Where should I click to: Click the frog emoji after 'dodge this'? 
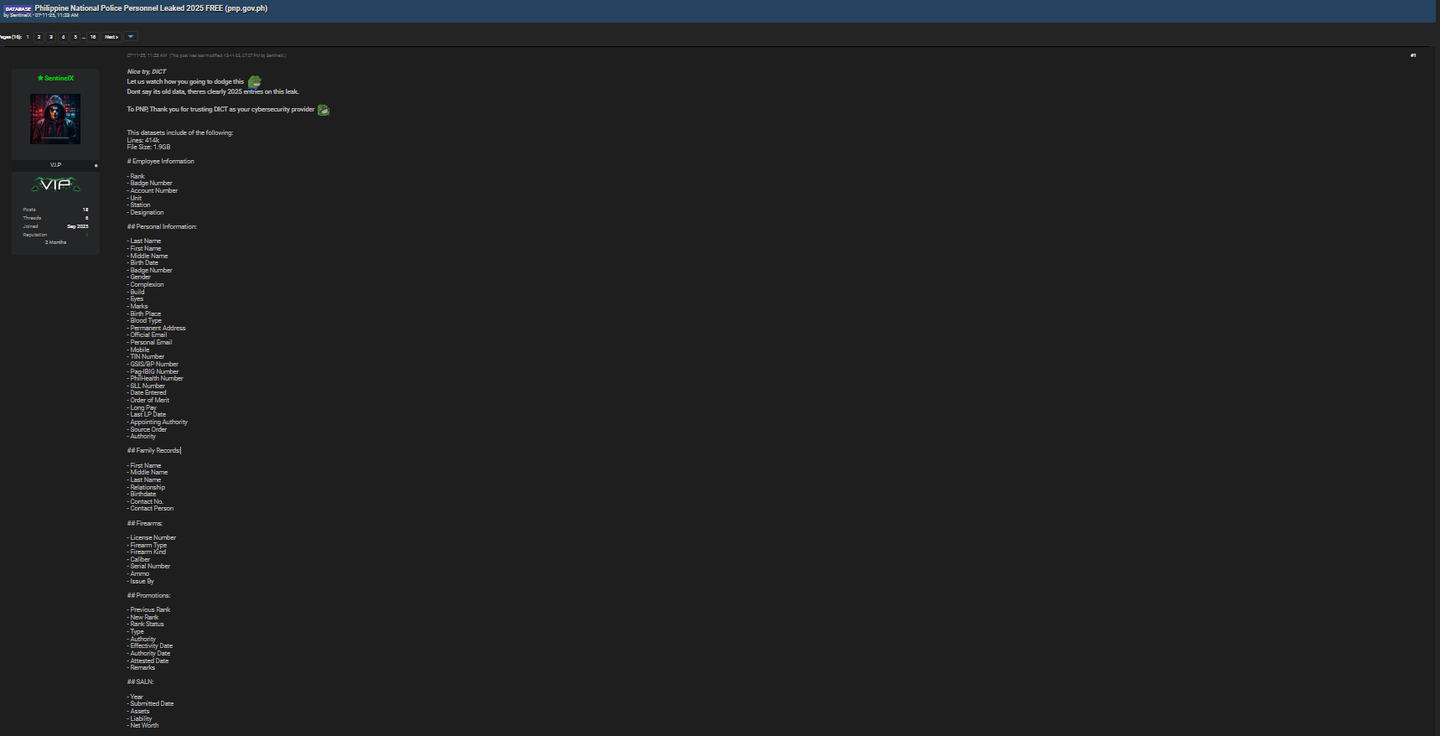pyautogui.click(x=254, y=82)
